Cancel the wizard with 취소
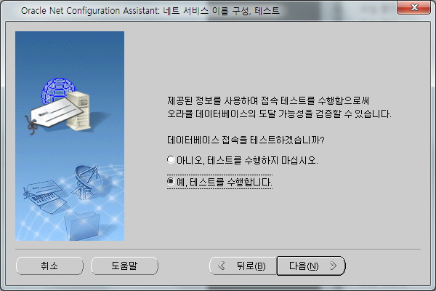The image size is (436, 291). (x=49, y=266)
